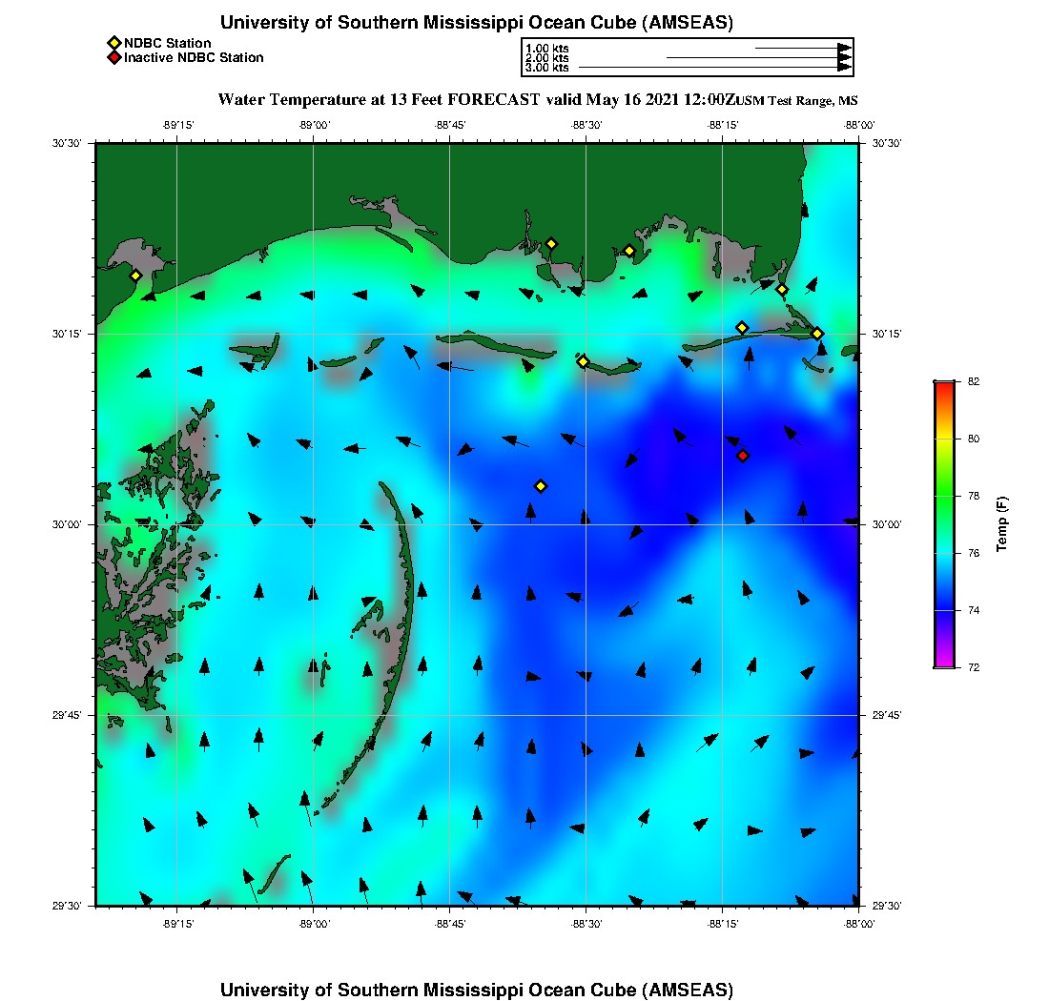Click station marker directly north of red marker
This screenshot has height=1001, width=1049.
click(x=742, y=328)
